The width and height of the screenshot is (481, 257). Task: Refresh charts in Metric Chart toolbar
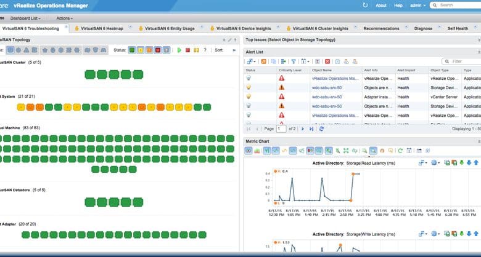tap(400, 151)
